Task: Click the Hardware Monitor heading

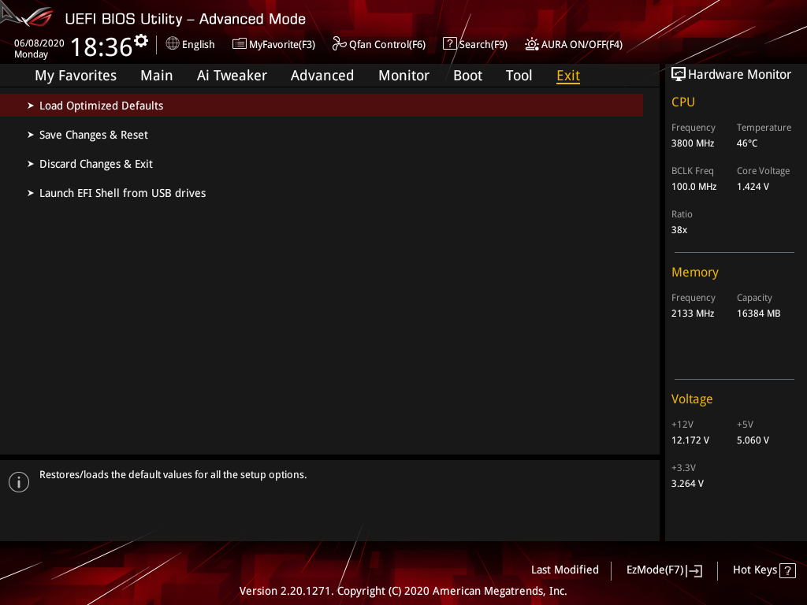Action: click(739, 75)
